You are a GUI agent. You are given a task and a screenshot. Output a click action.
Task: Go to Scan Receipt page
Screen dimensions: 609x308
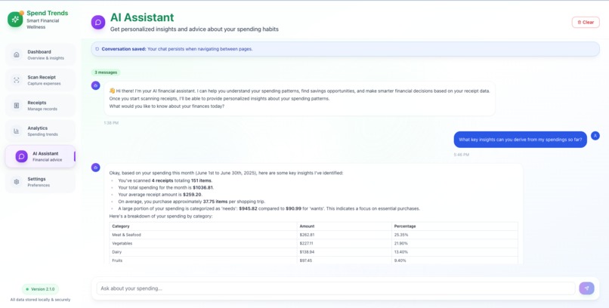pyautogui.click(x=40, y=80)
